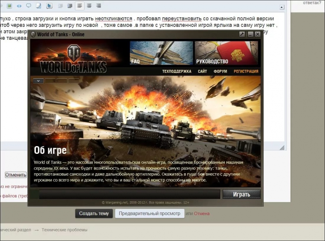Click the misspelled word неоткликаются
The image size is (325, 241).
(x=114, y=18)
